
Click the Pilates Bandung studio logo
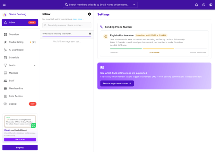click(x=5, y=14)
